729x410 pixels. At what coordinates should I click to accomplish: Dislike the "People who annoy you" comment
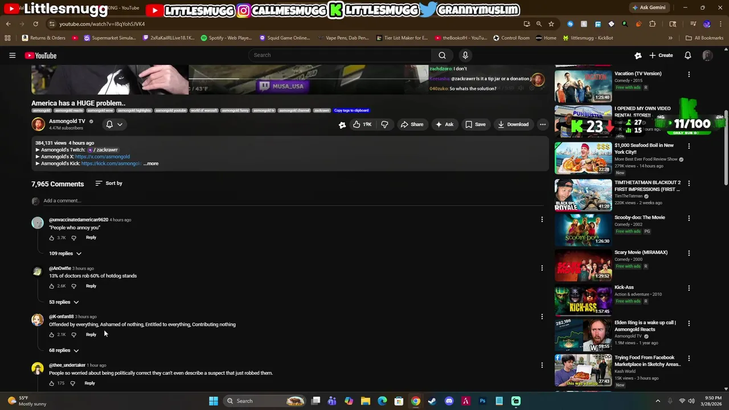click(x=73, y=237)
